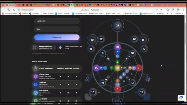The height and width of the screenshot is (105, 187).
Task: Click the small 17 node
Action: click(108, 59)
